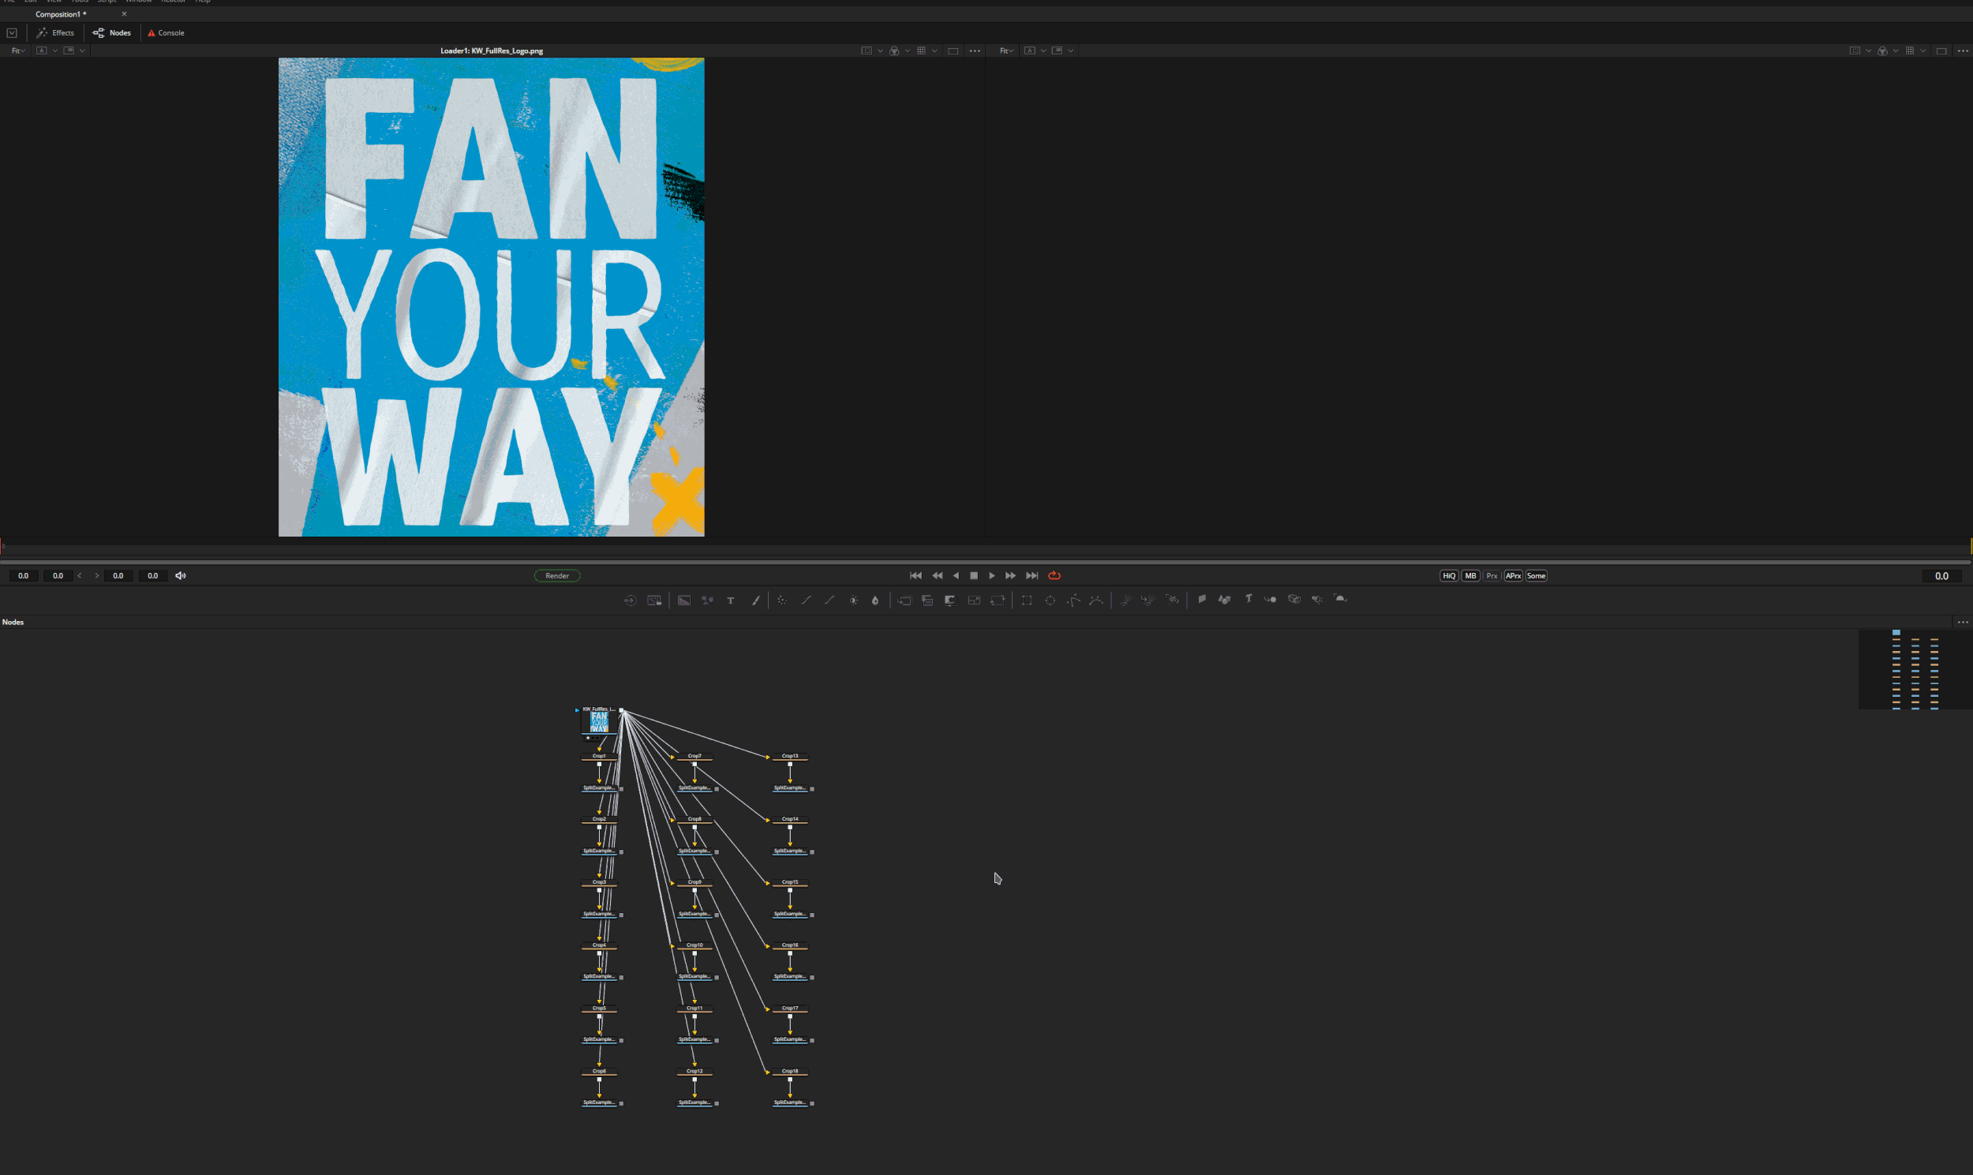The width and height of the screenshot is (1973, 1175).
Task: Switch to the Console panel
Action: click(167, 32)
